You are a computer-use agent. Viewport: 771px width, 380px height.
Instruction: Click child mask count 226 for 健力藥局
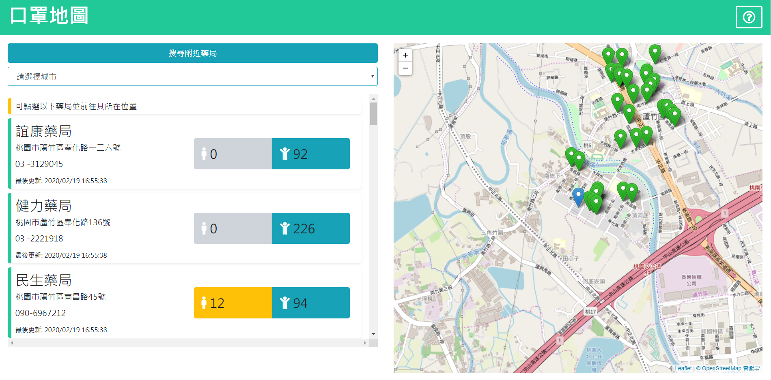(x=311, y=228)
